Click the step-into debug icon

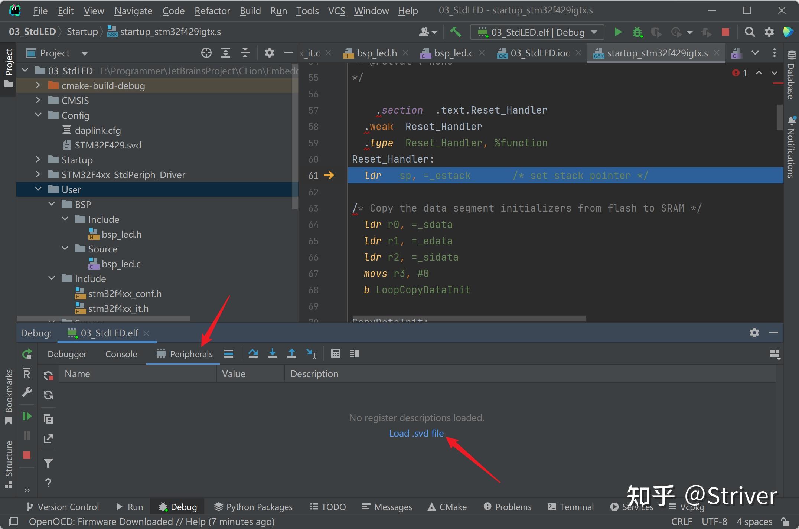pos(272,353)
